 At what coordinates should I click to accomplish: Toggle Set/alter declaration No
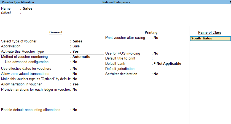pyautogui.click(x=156, y=74)
